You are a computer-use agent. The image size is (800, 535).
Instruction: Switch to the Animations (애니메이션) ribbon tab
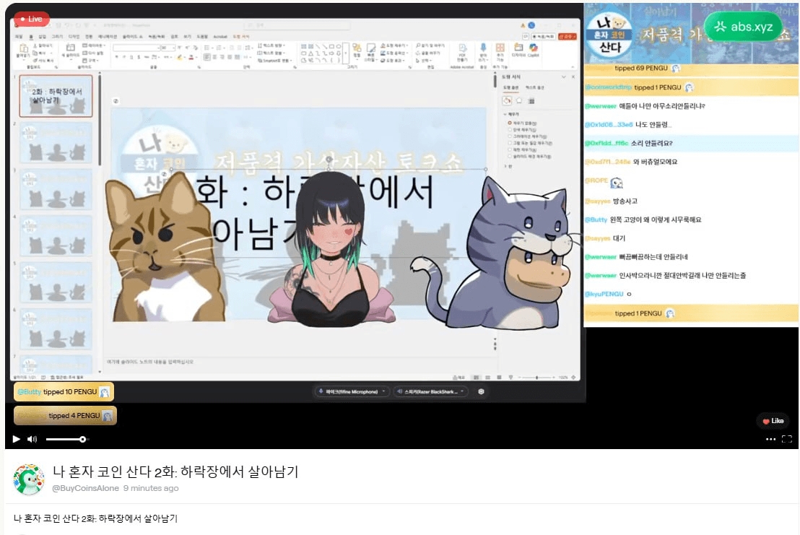coord(108,37)
